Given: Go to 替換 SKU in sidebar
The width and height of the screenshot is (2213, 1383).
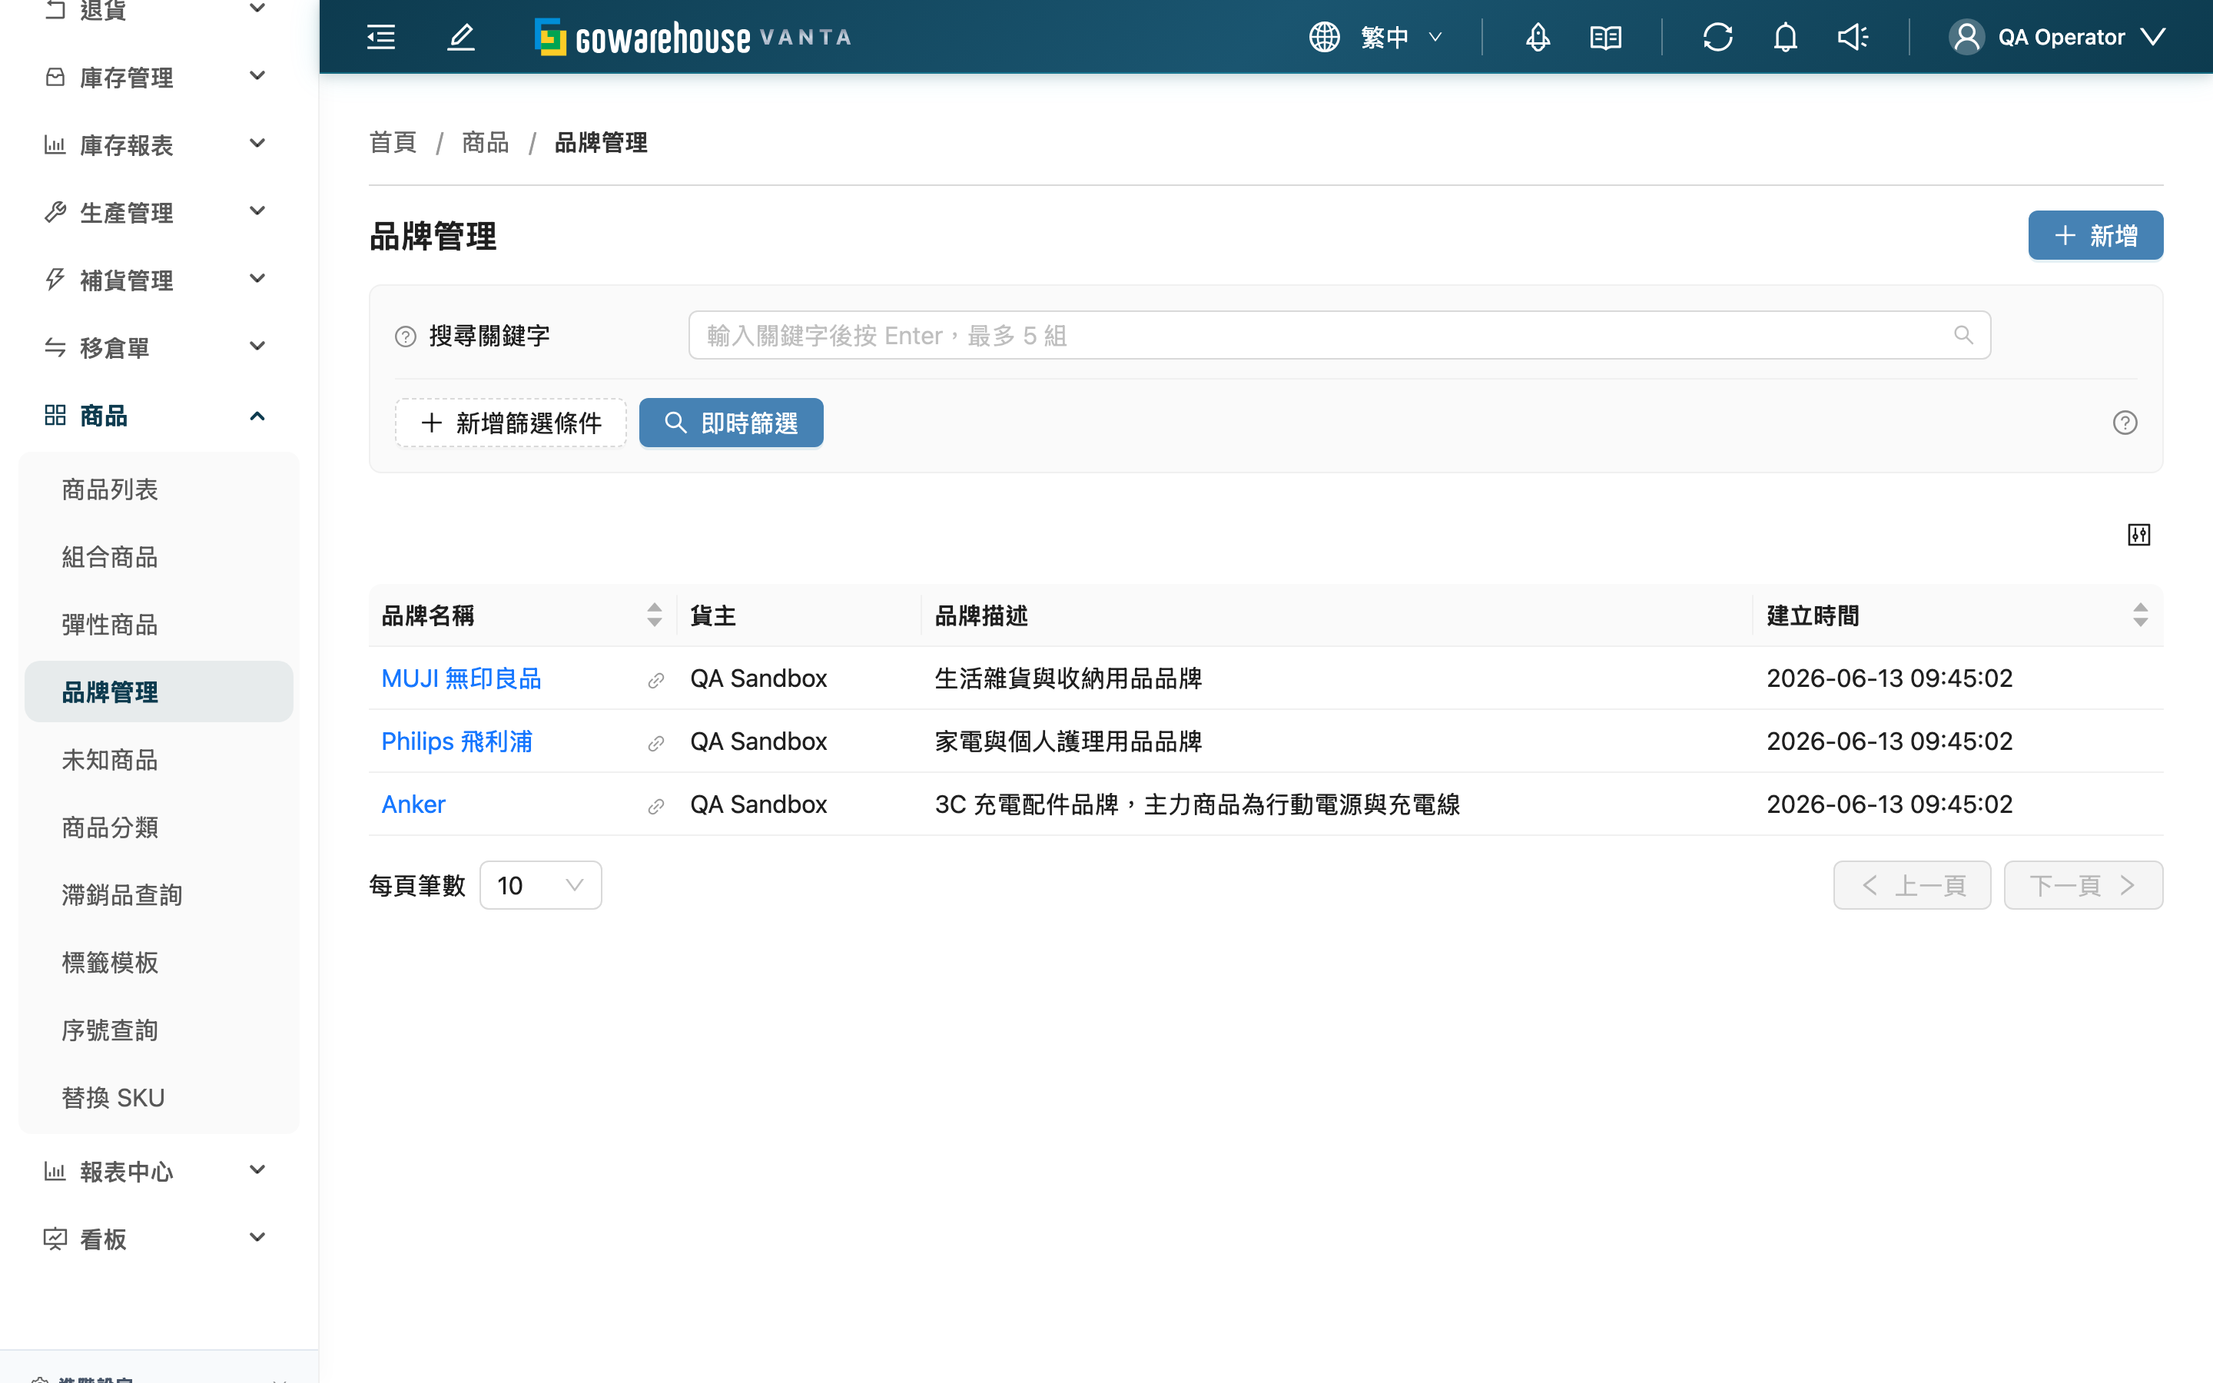Looking at the screenshot, I should [x=159, y=1098].
